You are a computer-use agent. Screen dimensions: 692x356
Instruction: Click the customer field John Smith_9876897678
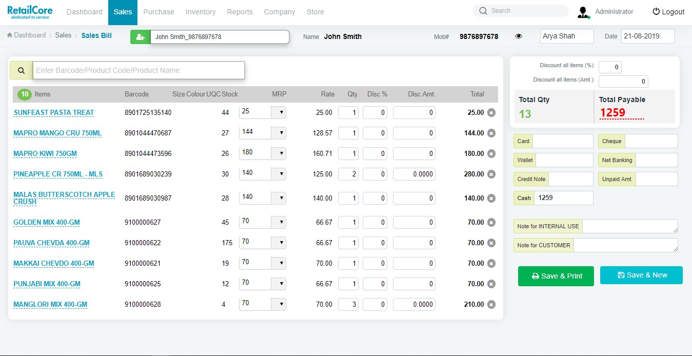(x=220, y=37)
